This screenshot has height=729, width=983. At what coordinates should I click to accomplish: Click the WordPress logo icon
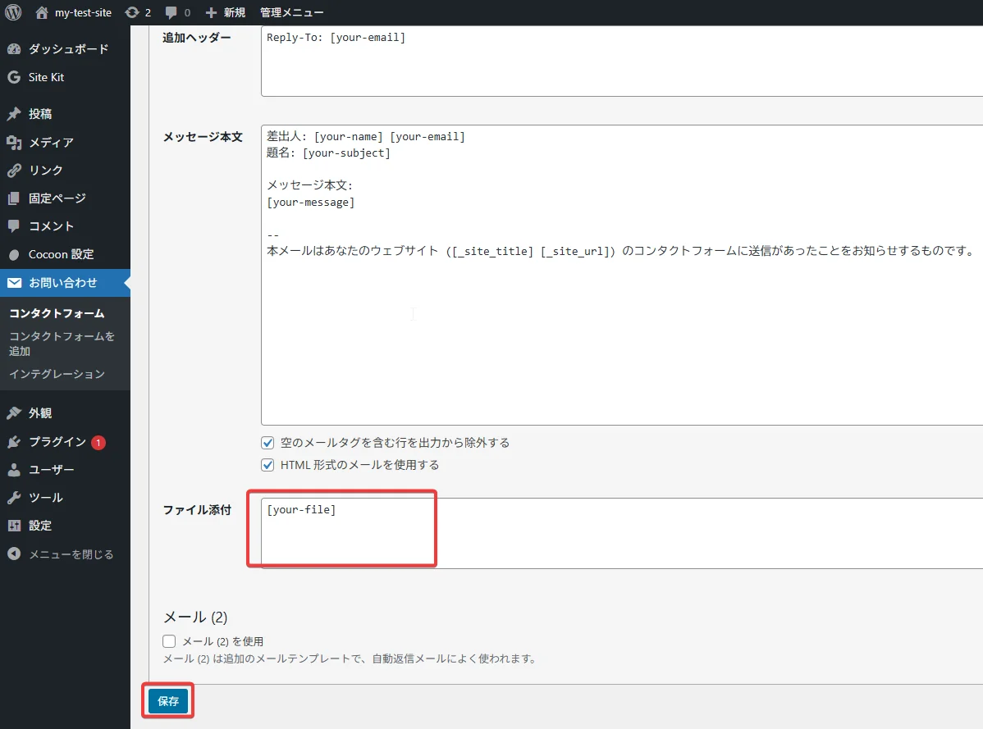(x=13, y=12)
